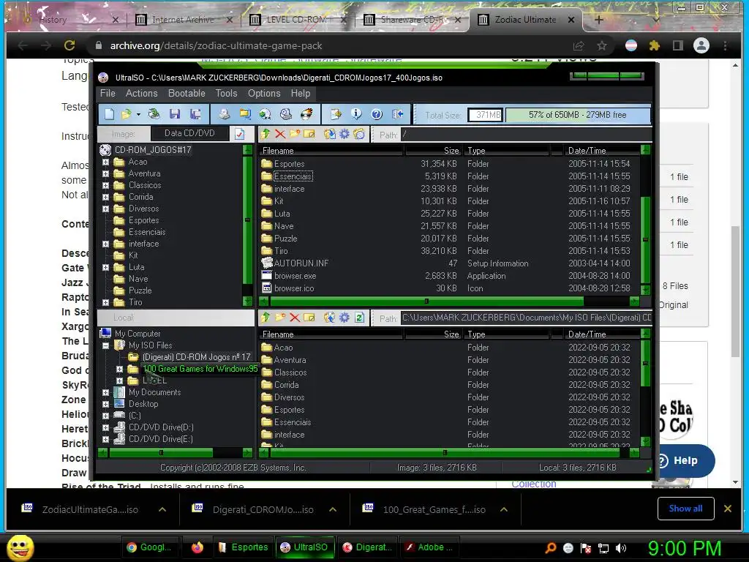Select the AUTORUN.INF file row
Viewport: 749px width, 562px height.
[x=451, y=263]
